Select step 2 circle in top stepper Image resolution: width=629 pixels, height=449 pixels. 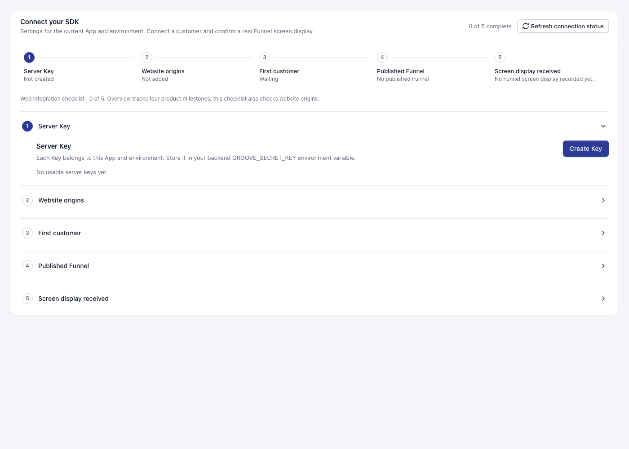147,57
